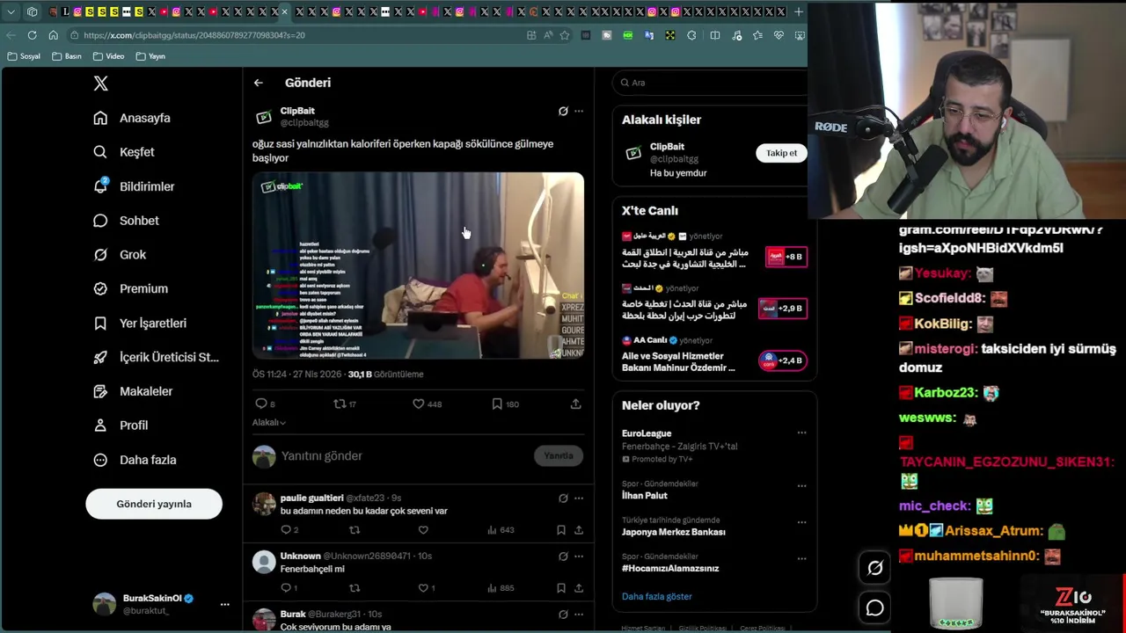The width and height of the screenshot is (1126, 633).
Task: View analytics of Unknown's reply (885)
Action: [501, 588]
